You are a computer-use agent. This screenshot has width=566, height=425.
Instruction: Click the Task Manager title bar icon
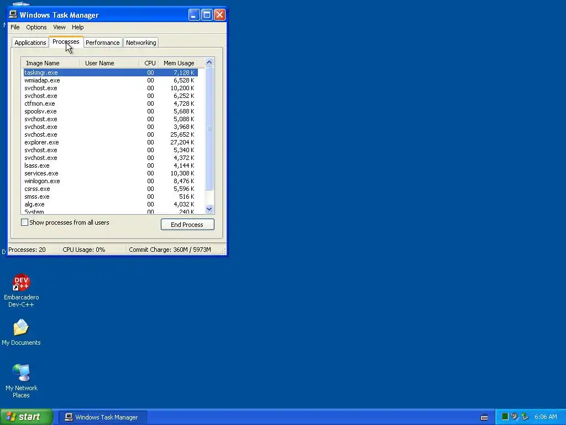[x=13, y=14]
